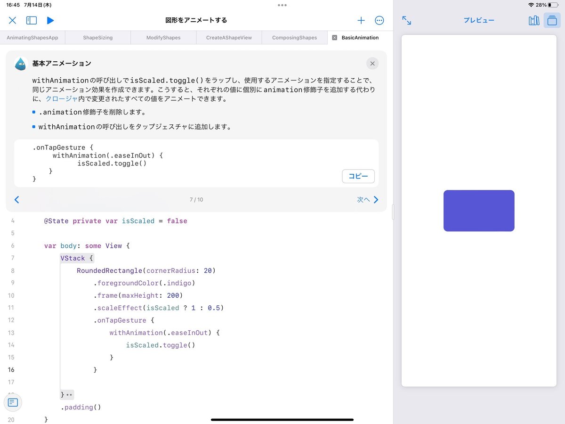Open the console panel icon at bottom-left
This screenshot has height=424, width=565.
[x=13, y=402]
